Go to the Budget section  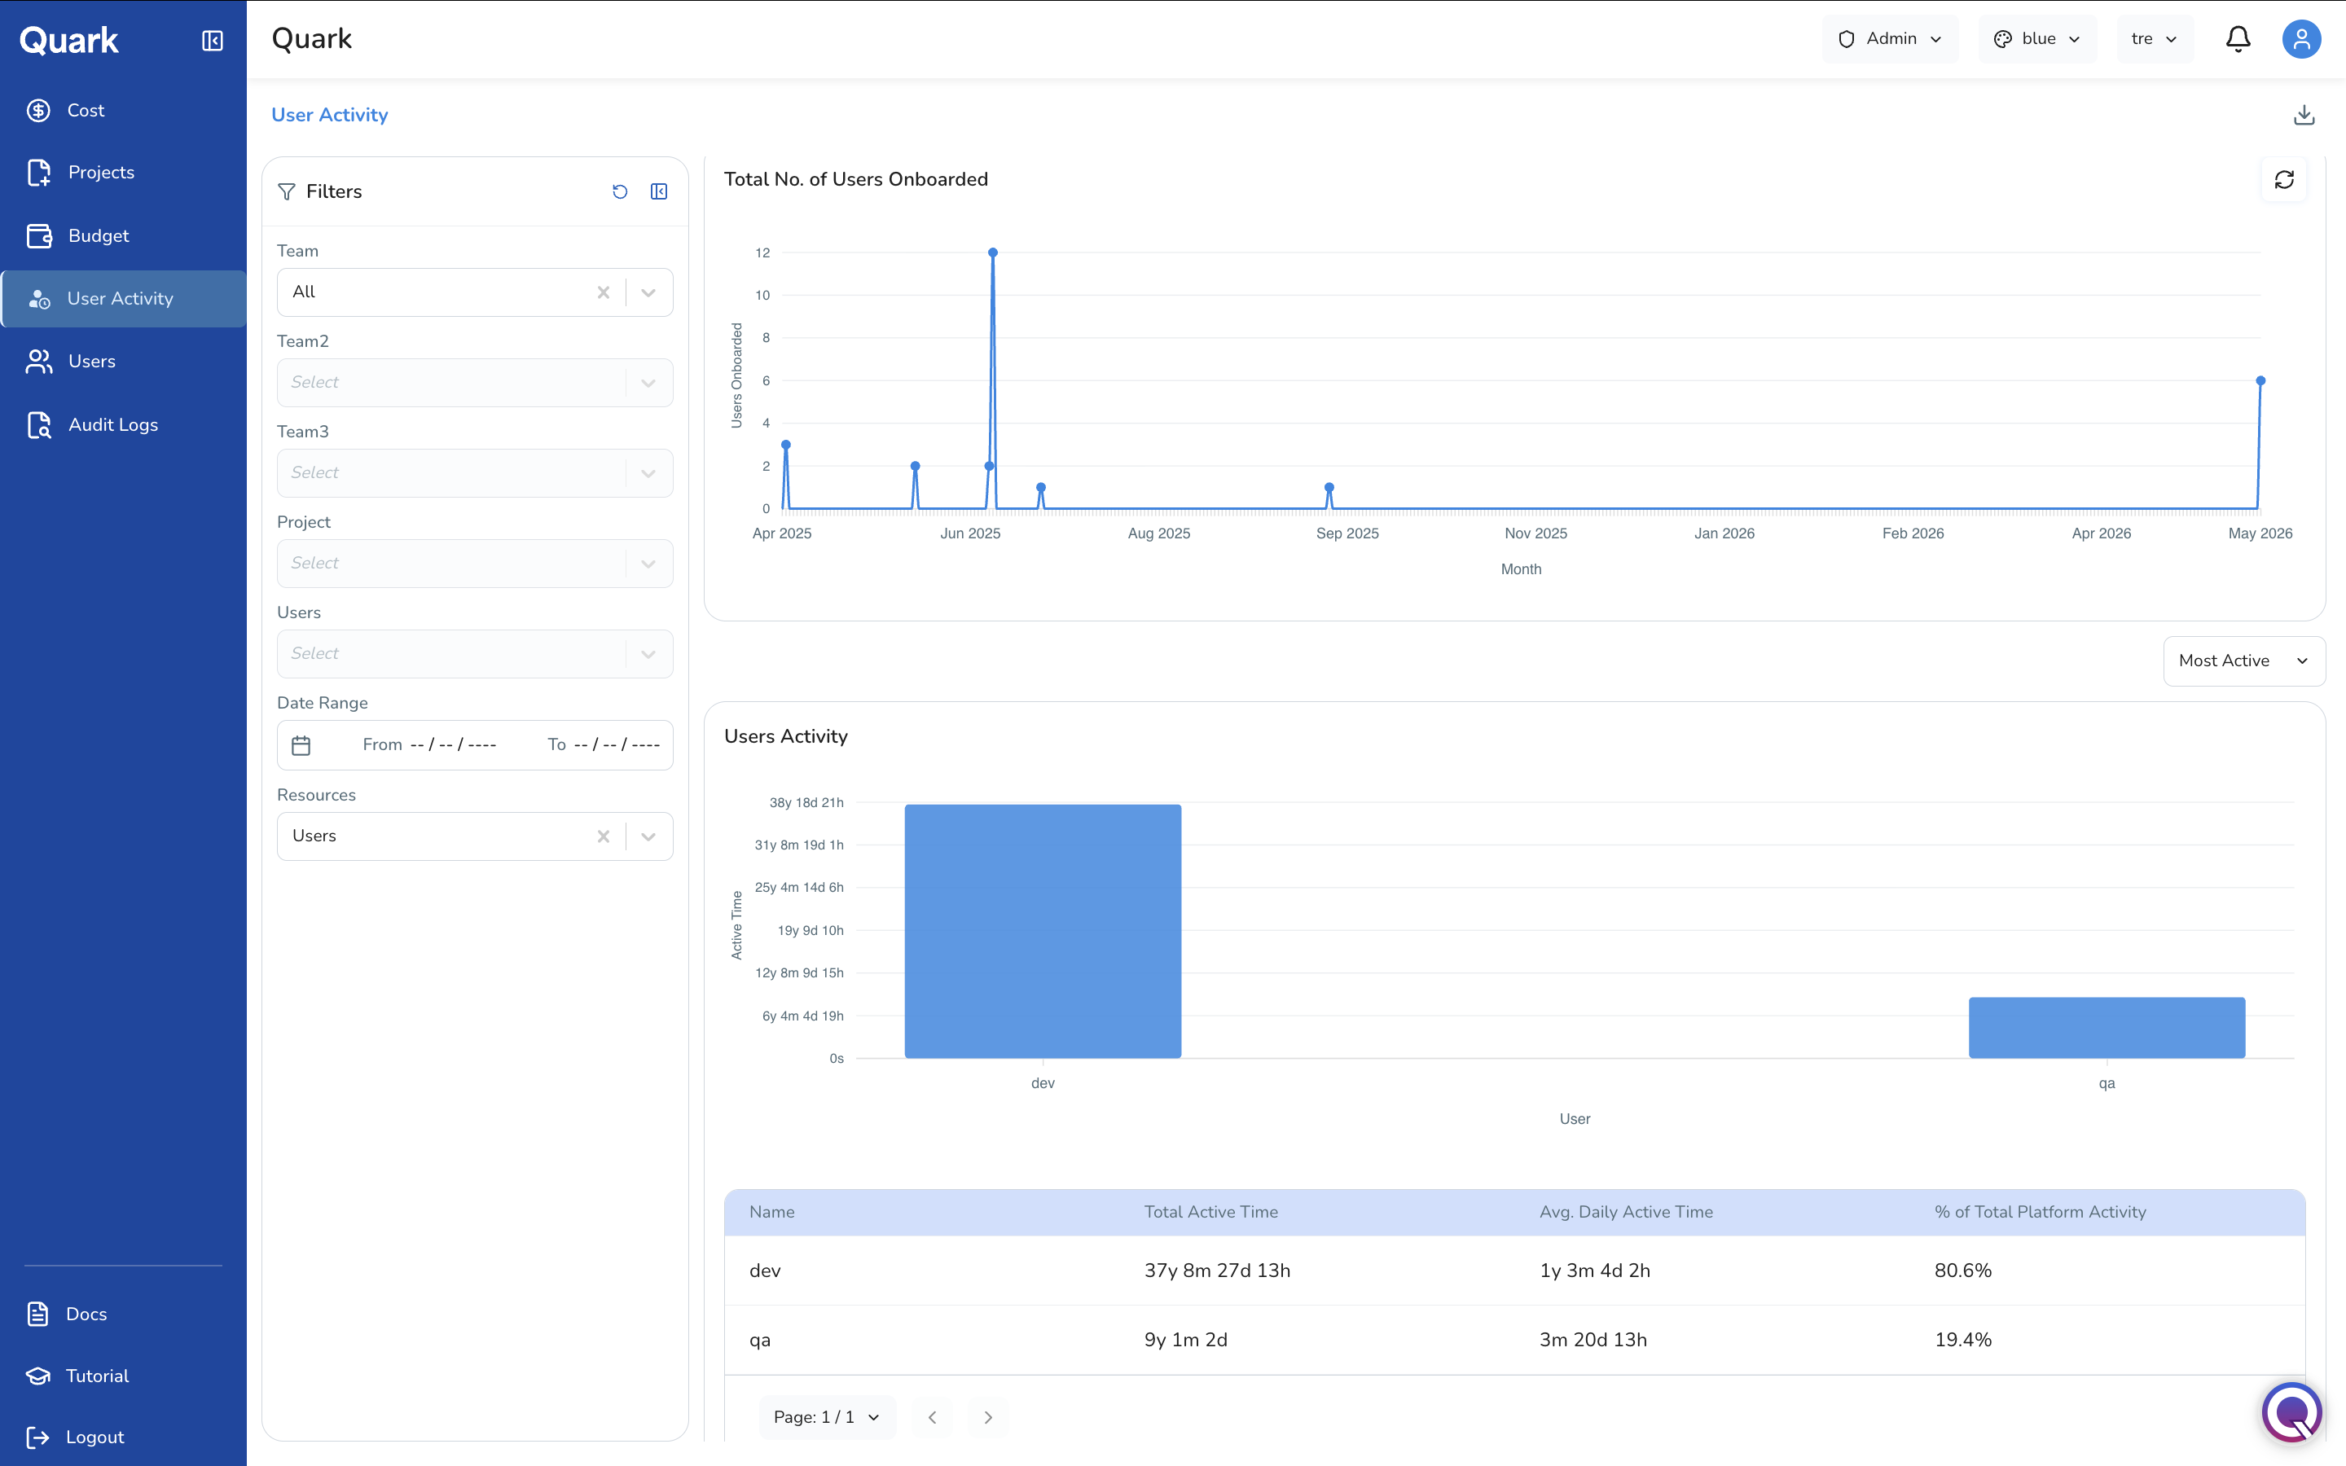(x=123, y=235)
